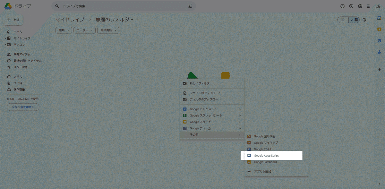This screenshot has height=189, width=385.
Task: Switch to grid layout view
Action: 354,20
